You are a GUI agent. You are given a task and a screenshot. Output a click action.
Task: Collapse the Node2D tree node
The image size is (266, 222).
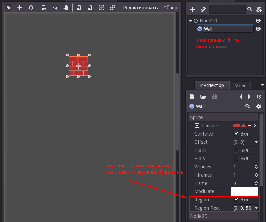pyautogui.click(x=191, y=21)
